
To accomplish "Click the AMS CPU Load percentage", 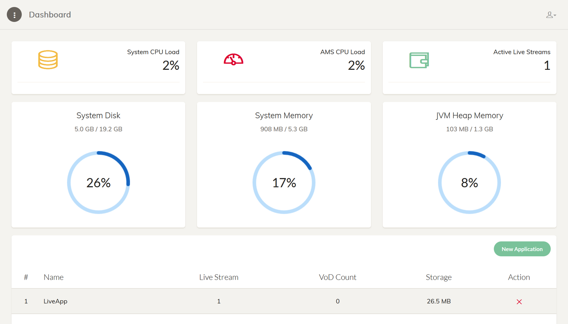I will (x=356, y=66).
